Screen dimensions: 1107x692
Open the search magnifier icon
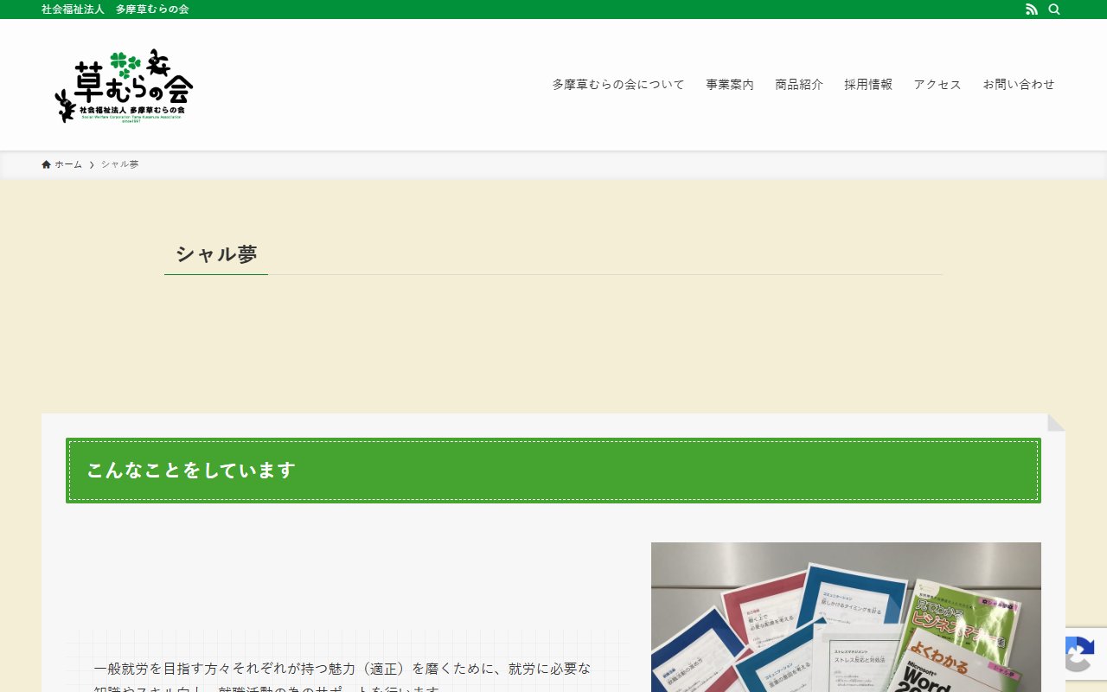[x=1054, y=10]
